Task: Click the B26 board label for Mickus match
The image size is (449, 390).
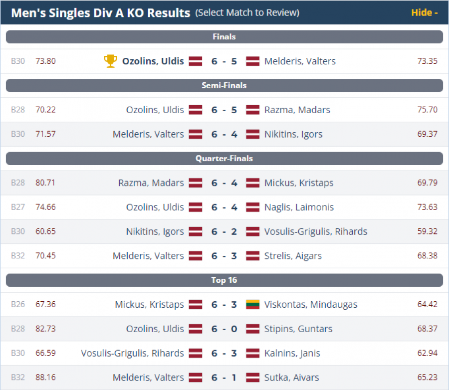Action: (x=18, y=305)
